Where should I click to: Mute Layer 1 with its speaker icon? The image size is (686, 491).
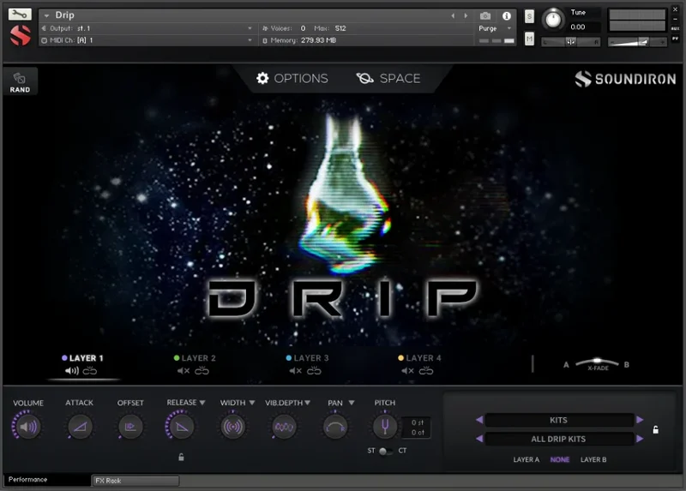(x=72, y=371)
